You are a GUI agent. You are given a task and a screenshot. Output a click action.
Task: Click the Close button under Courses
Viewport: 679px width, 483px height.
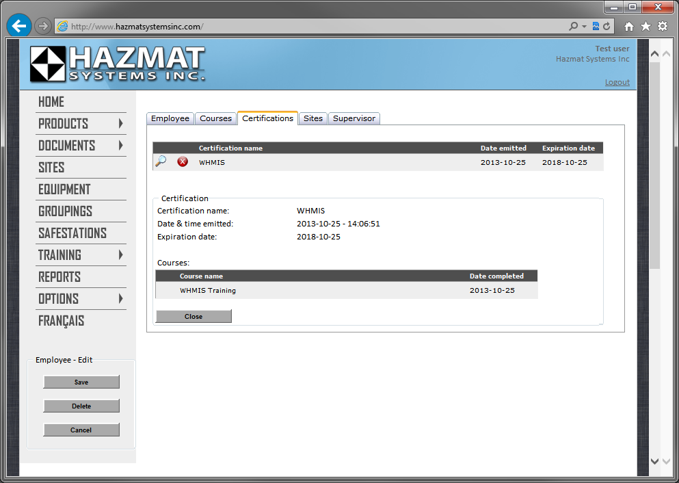(x=194, y=316)
